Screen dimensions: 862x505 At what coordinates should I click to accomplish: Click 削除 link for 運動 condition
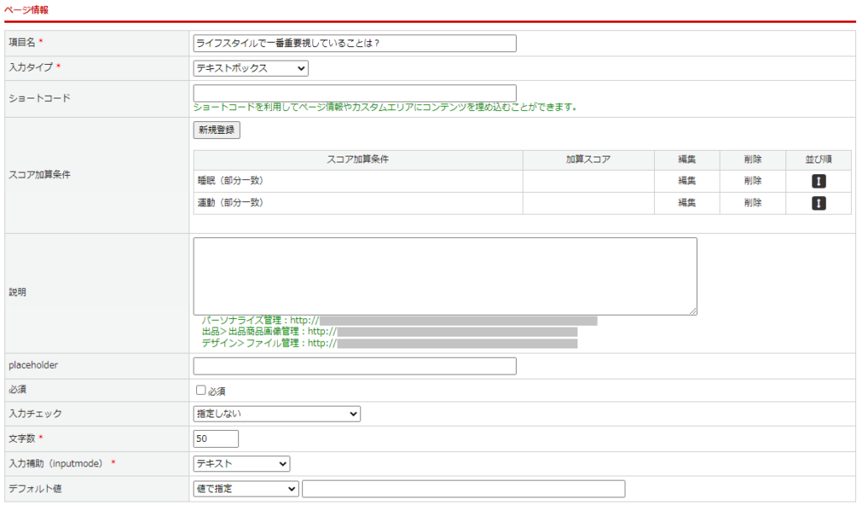point(753,203)
